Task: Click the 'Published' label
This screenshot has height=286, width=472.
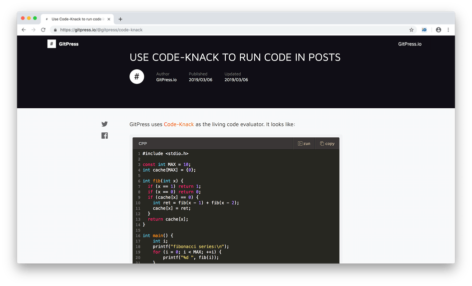Action: (x=198, y=74)
